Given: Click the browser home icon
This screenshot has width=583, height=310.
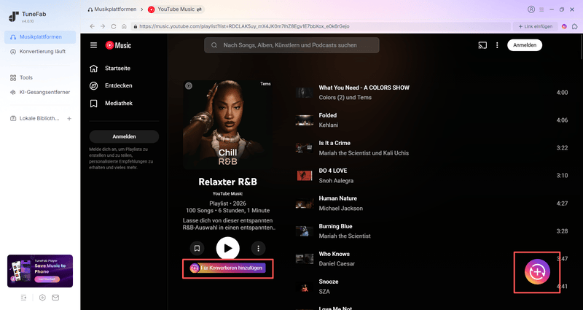Looking at the screenshot, I should (x=124, y=26).
